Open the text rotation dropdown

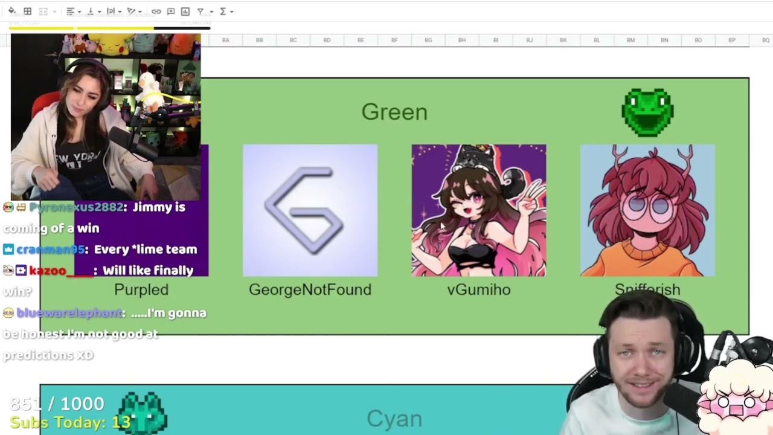pyautogui.click(x=134, y=11)
